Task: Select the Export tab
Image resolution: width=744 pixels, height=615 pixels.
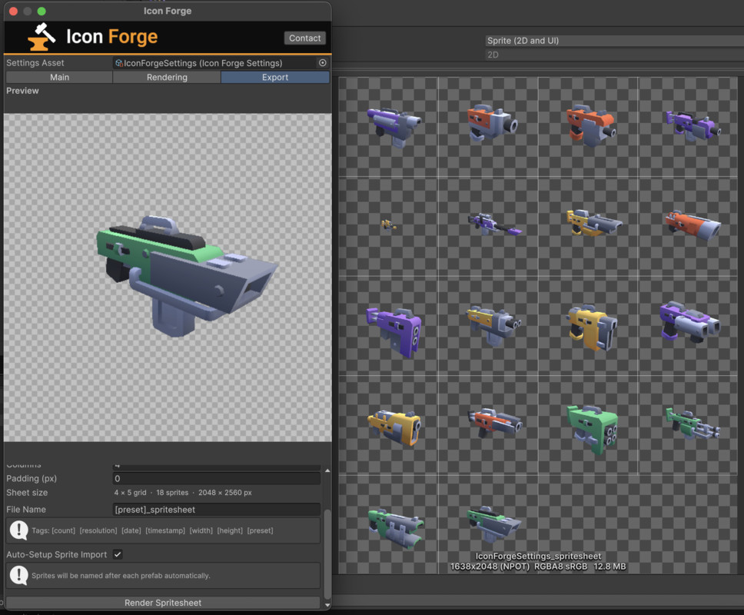Action: (x=275, y=77)
